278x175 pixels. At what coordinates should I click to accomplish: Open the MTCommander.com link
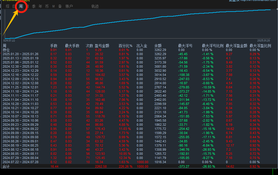(x=258, y=1)
